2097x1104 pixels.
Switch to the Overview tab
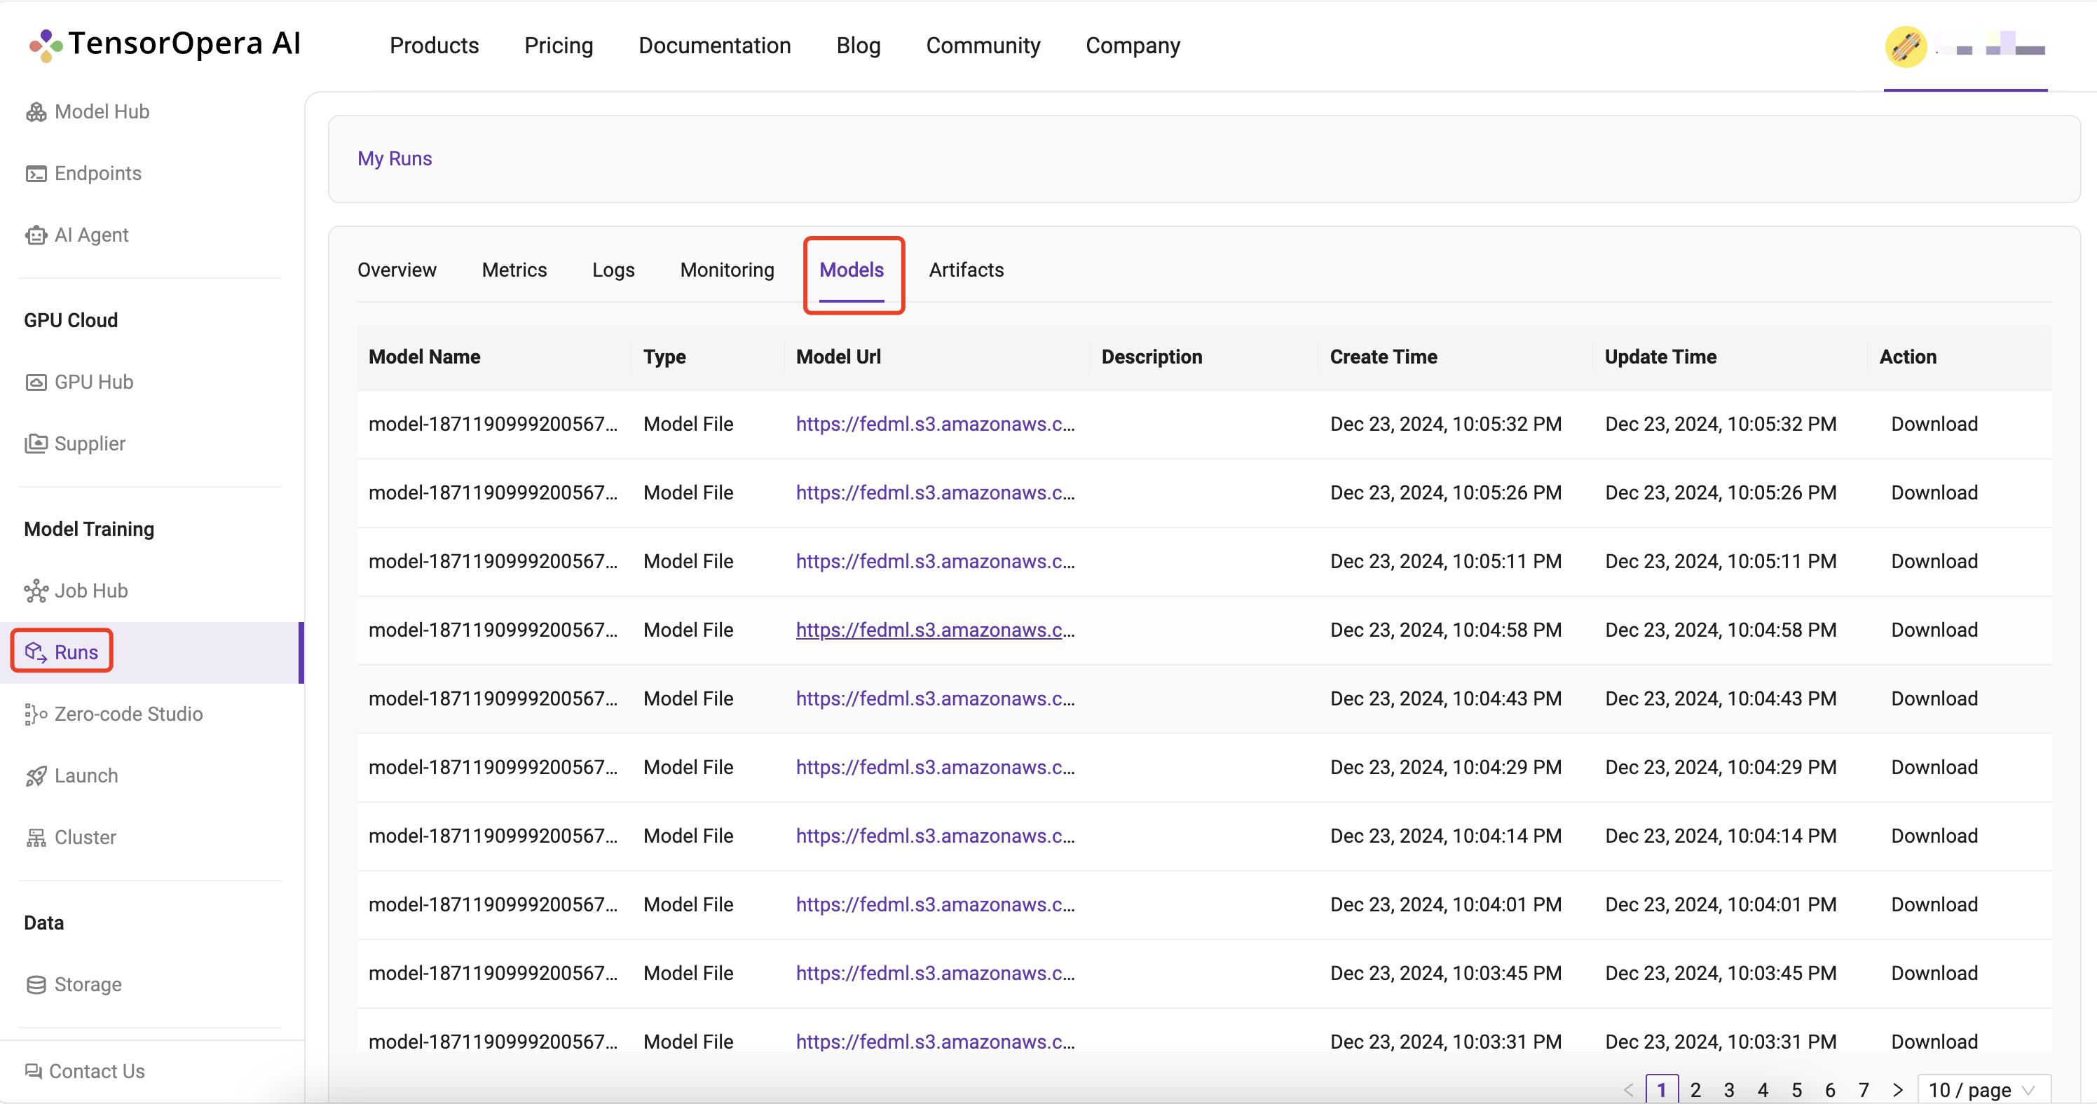click(397, 270)
